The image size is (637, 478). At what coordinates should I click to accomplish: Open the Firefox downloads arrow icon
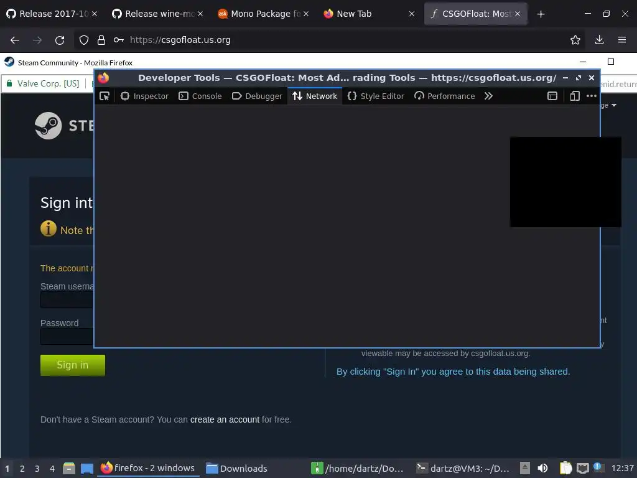tap(599, 40)
